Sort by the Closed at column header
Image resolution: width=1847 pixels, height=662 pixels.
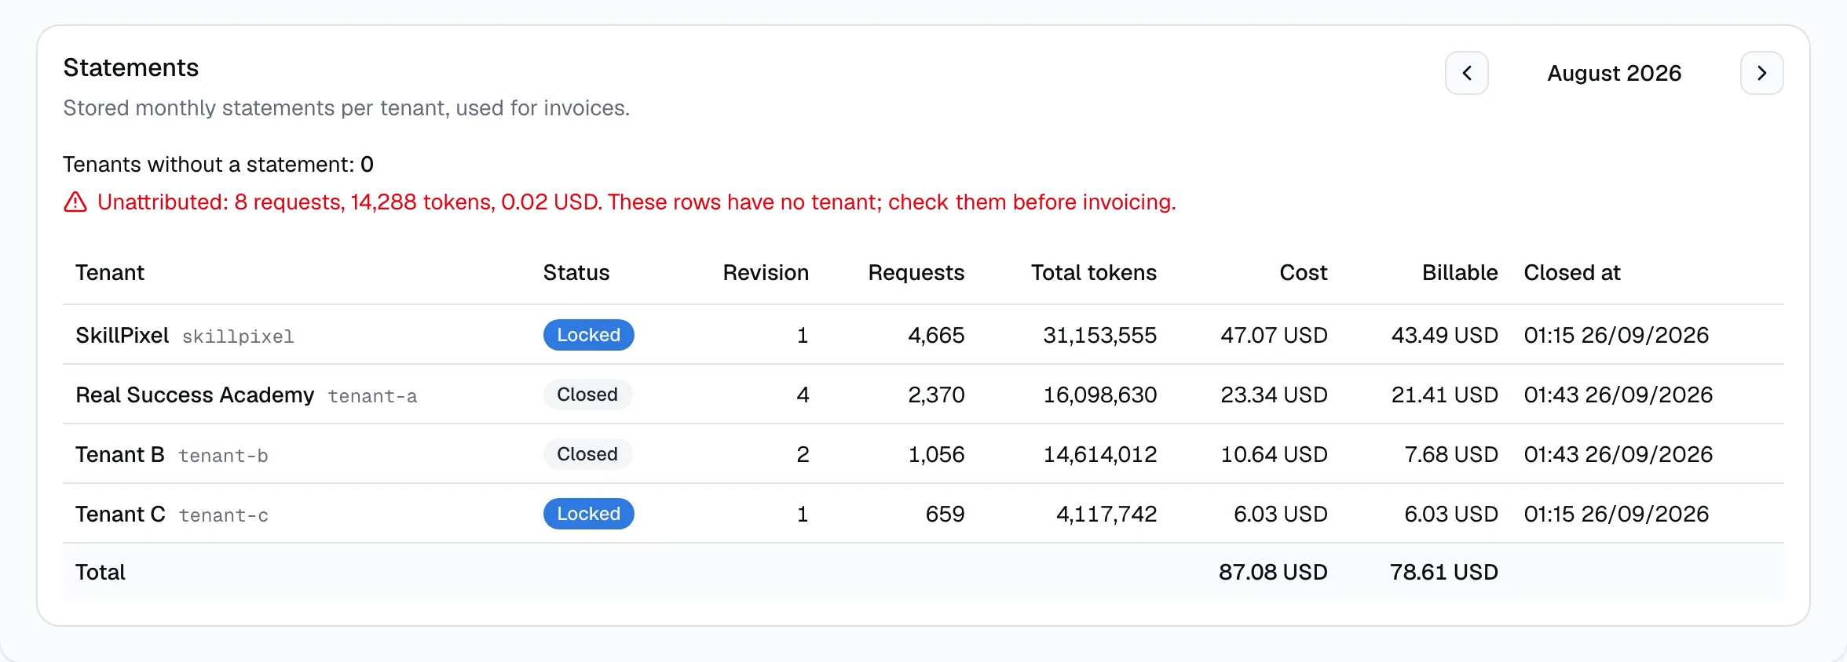coord(1572,273)
